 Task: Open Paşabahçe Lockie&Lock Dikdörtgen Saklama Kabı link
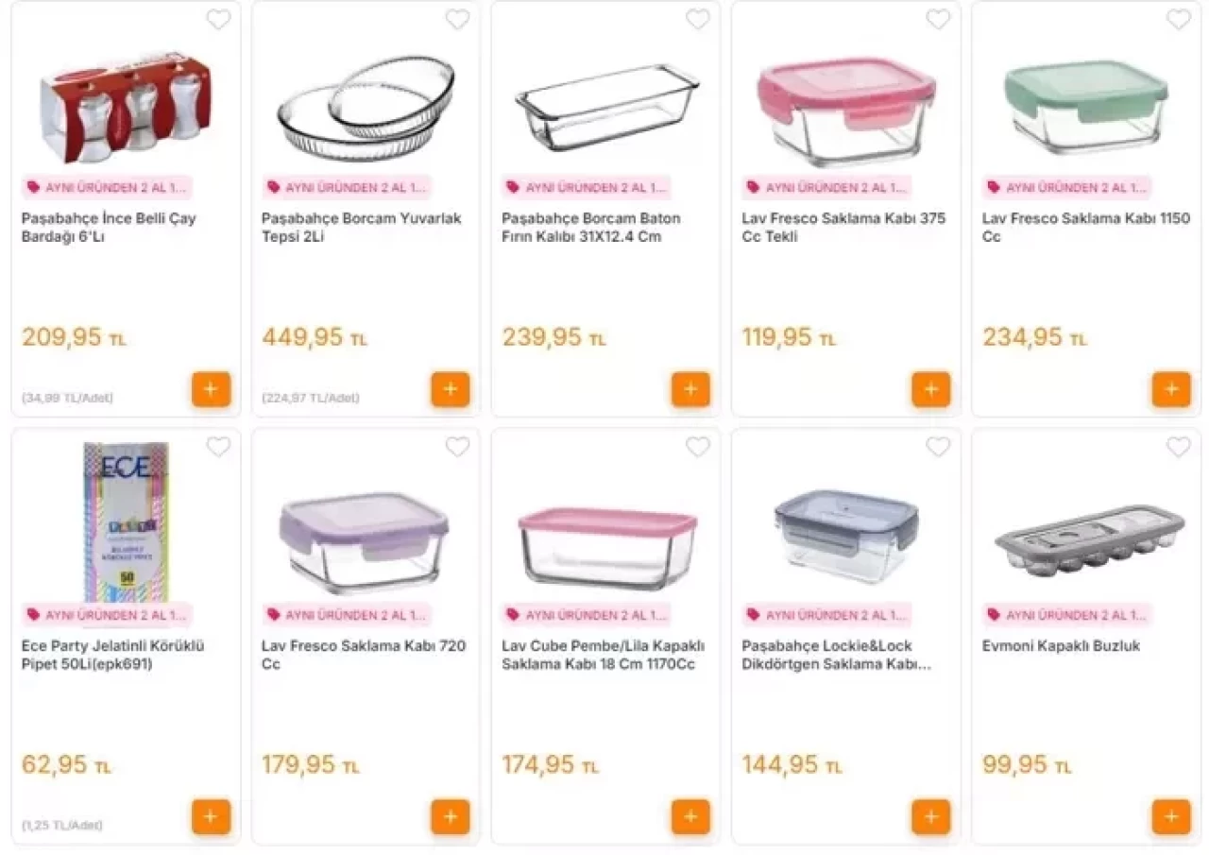point(836,655)
